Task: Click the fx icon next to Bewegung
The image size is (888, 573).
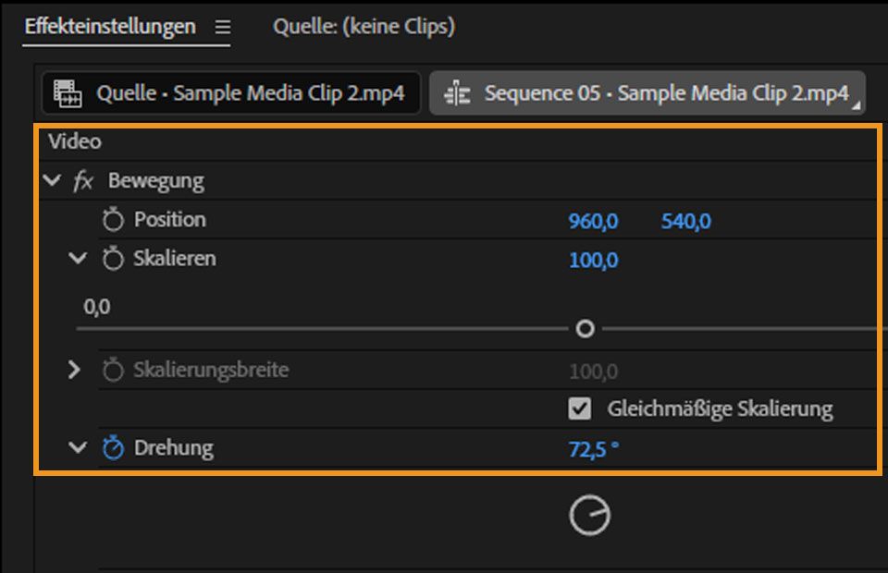Action: 84,180
